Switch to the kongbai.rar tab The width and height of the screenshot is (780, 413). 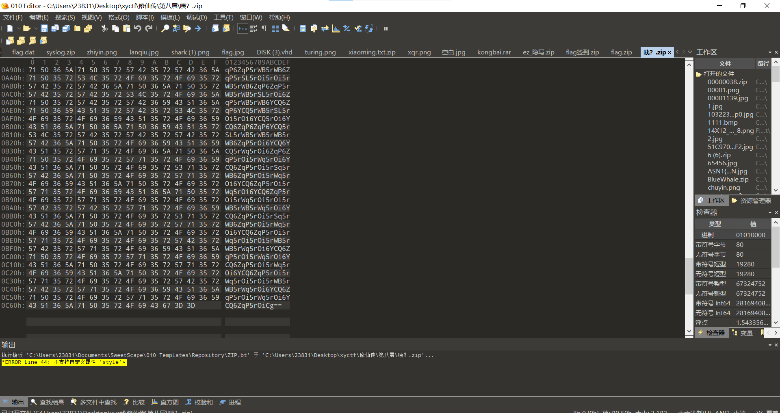pos(494,52)
